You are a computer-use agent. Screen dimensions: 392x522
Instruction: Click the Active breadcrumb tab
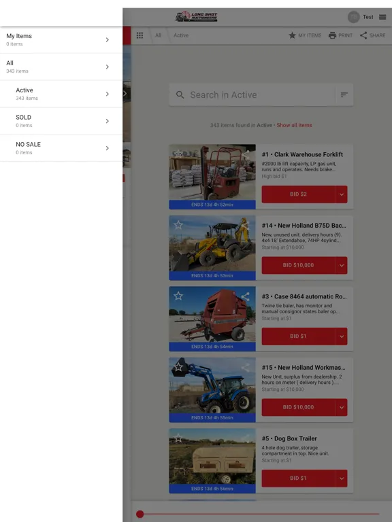(181, 35)
